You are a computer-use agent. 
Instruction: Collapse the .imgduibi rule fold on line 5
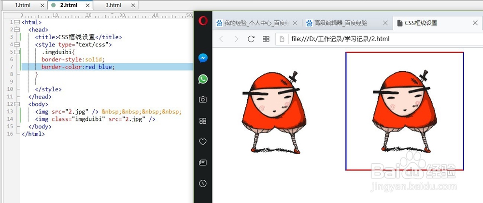(17, 52)
